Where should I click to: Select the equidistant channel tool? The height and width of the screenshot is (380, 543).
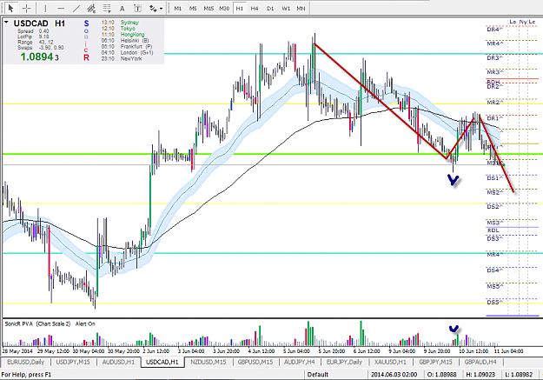pyautogui.click(x=91, y=8)
